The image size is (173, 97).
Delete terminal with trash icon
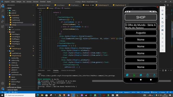(x=166, y=70)
